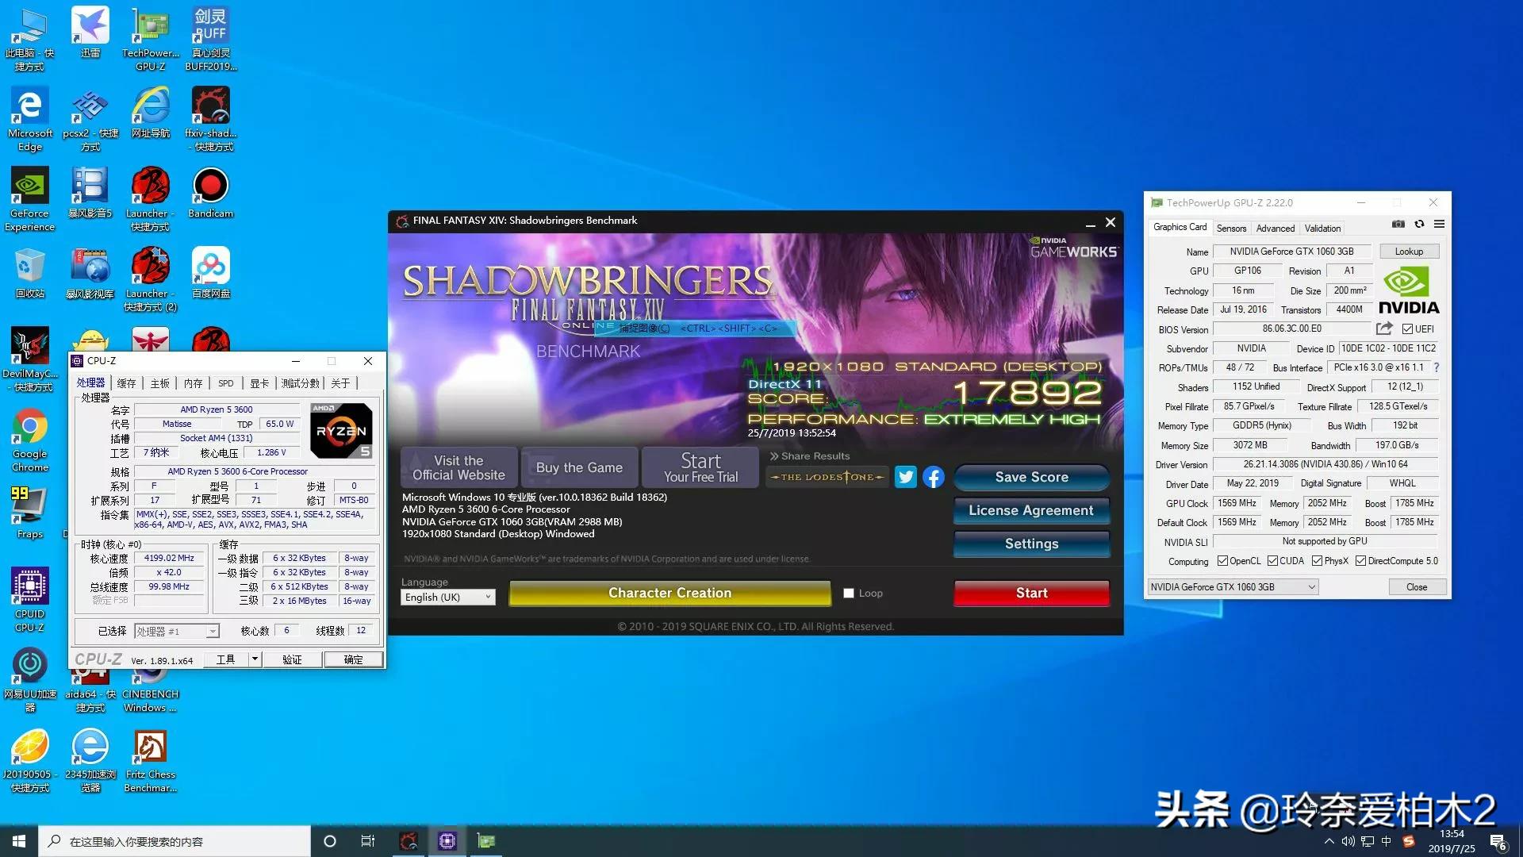This screenshot has height=857, width=1523.
Task: Share score via Twitter icon
Action: click(x=905, y=477)
